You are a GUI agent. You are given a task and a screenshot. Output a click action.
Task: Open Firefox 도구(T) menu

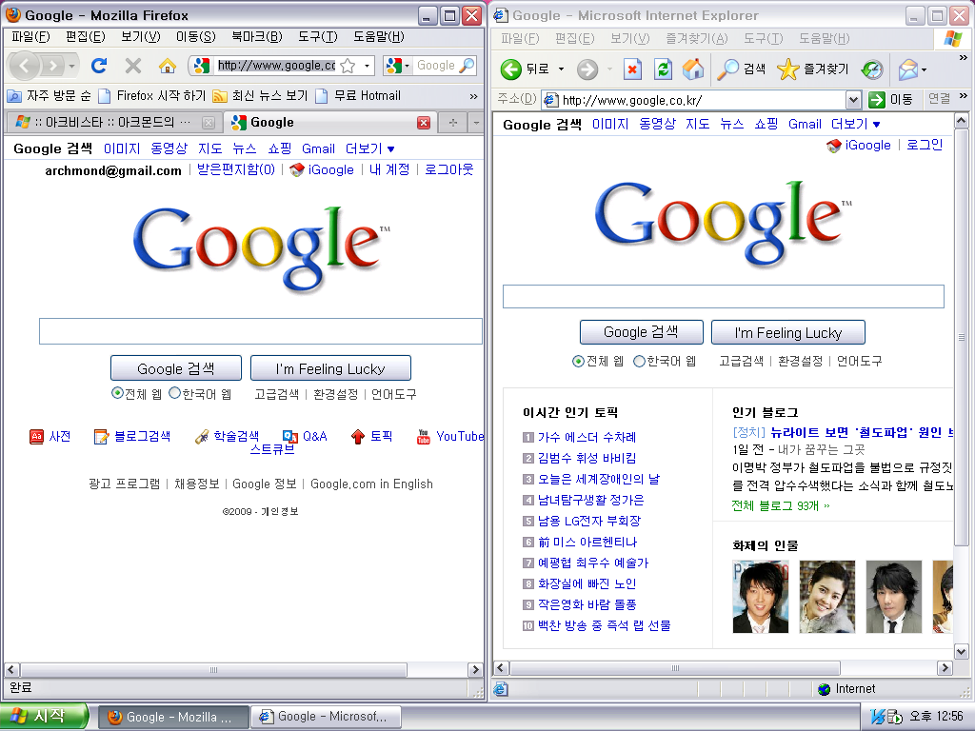(x=317, y=37)
